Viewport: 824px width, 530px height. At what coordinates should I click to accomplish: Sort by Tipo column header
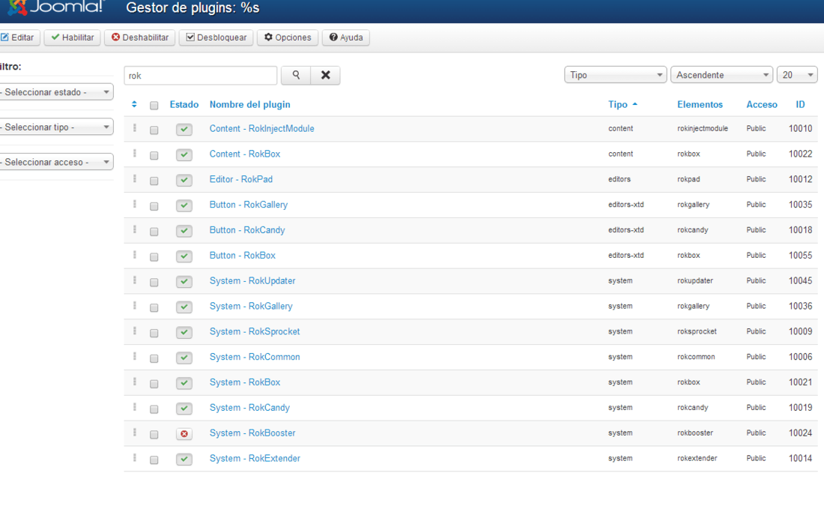[622, 105]
